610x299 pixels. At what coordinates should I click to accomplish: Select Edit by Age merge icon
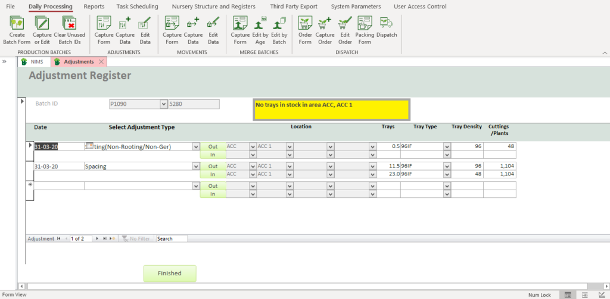click(x=260, y=30)
